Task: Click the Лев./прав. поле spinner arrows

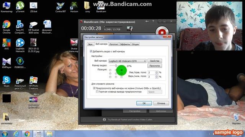Action: [157, 73]
